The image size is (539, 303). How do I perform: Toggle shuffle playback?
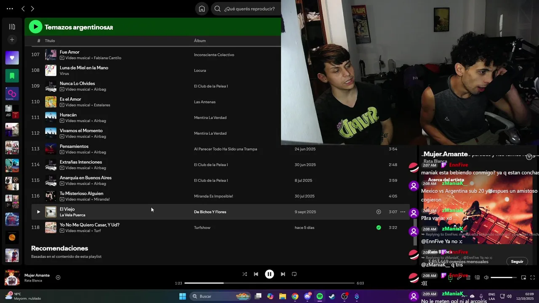245,274
